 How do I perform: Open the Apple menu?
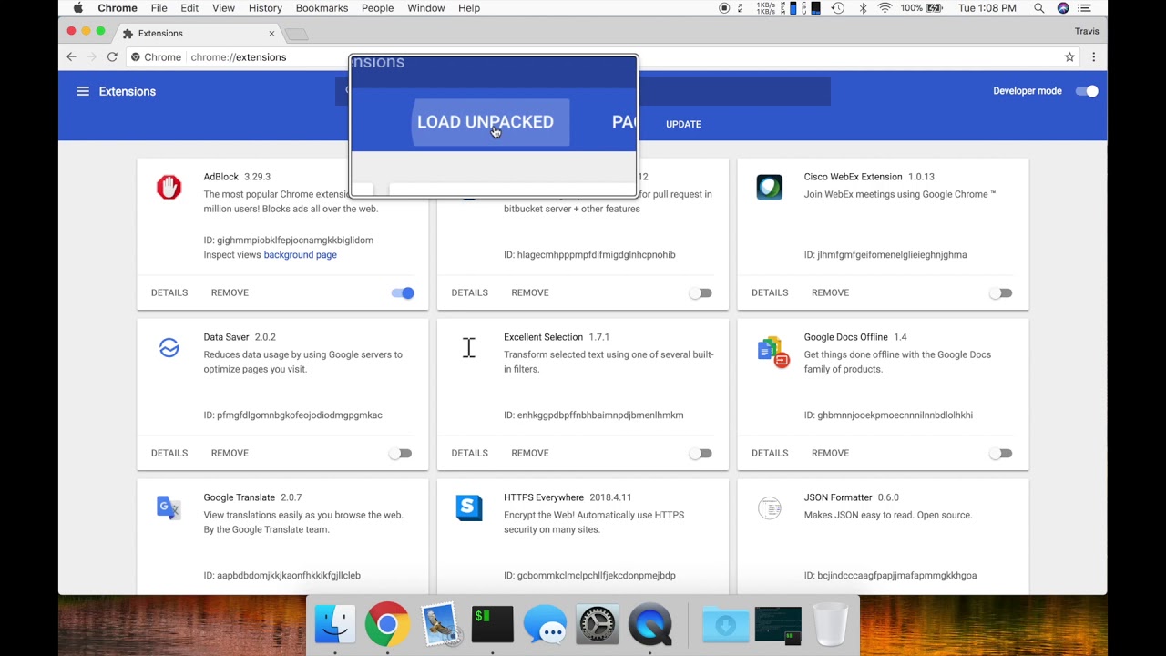78,8
